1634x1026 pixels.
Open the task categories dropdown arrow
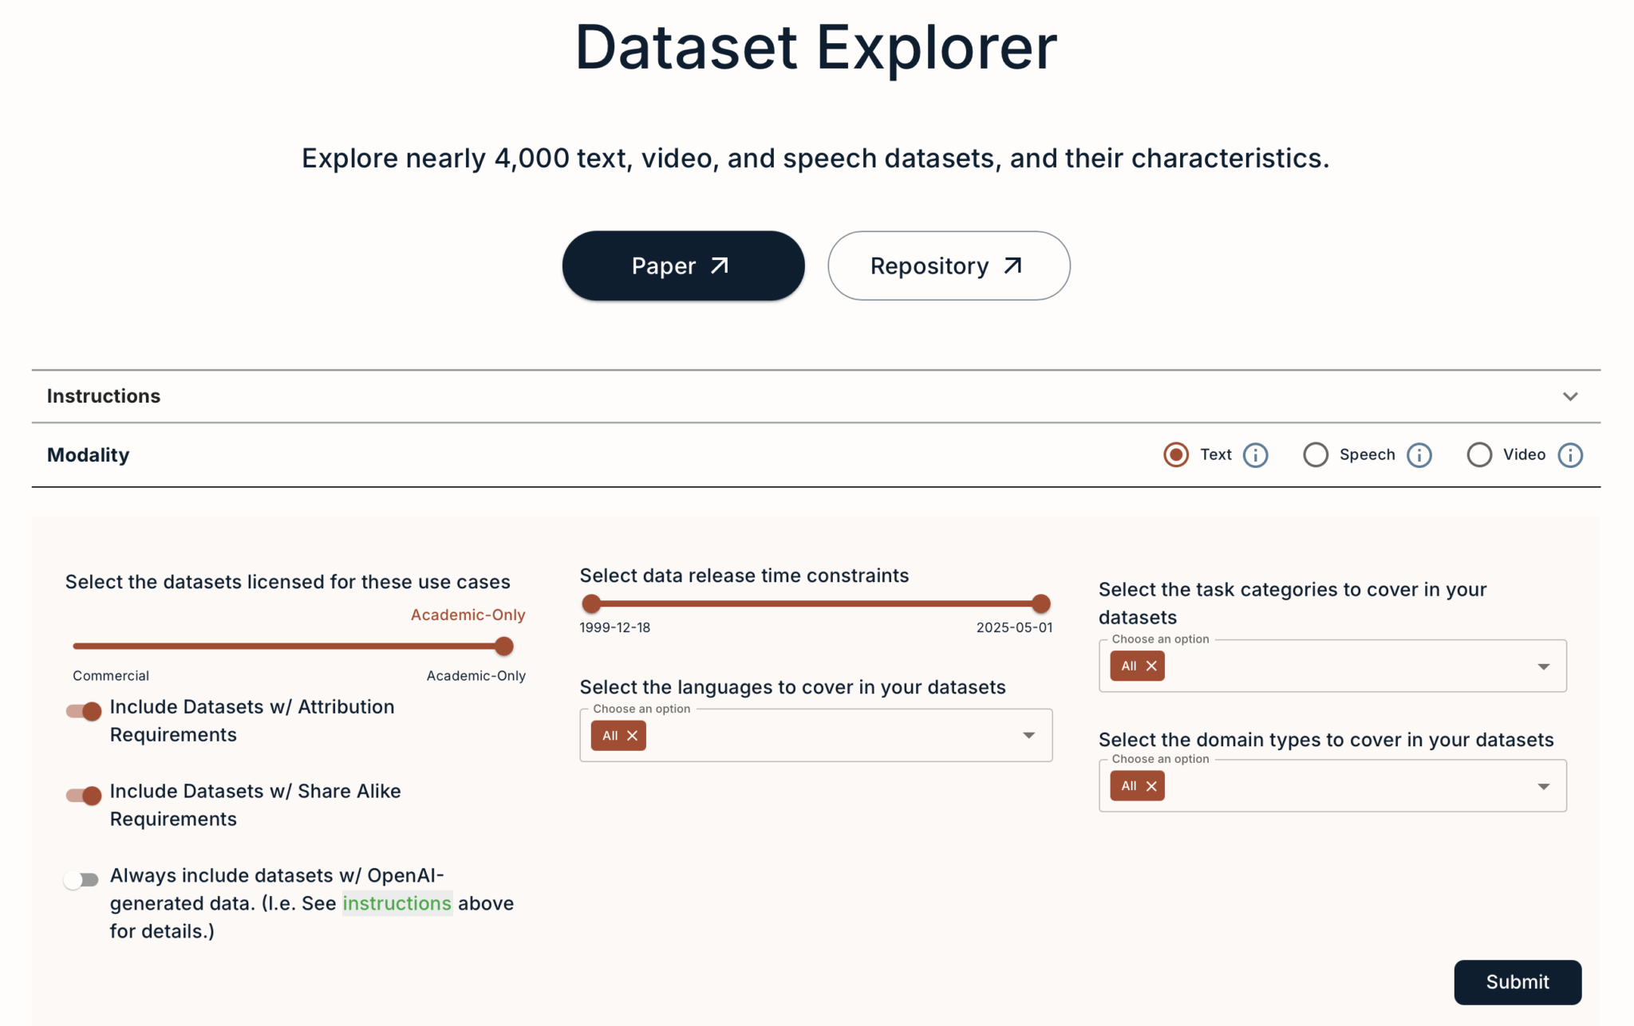[x=1543, y=666]
